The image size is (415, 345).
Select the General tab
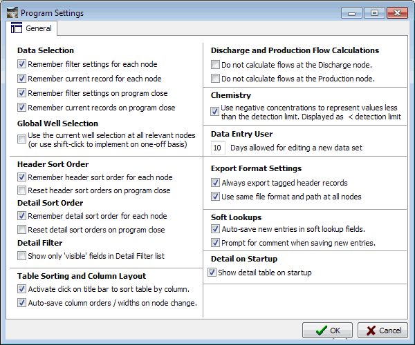(32, 28)
